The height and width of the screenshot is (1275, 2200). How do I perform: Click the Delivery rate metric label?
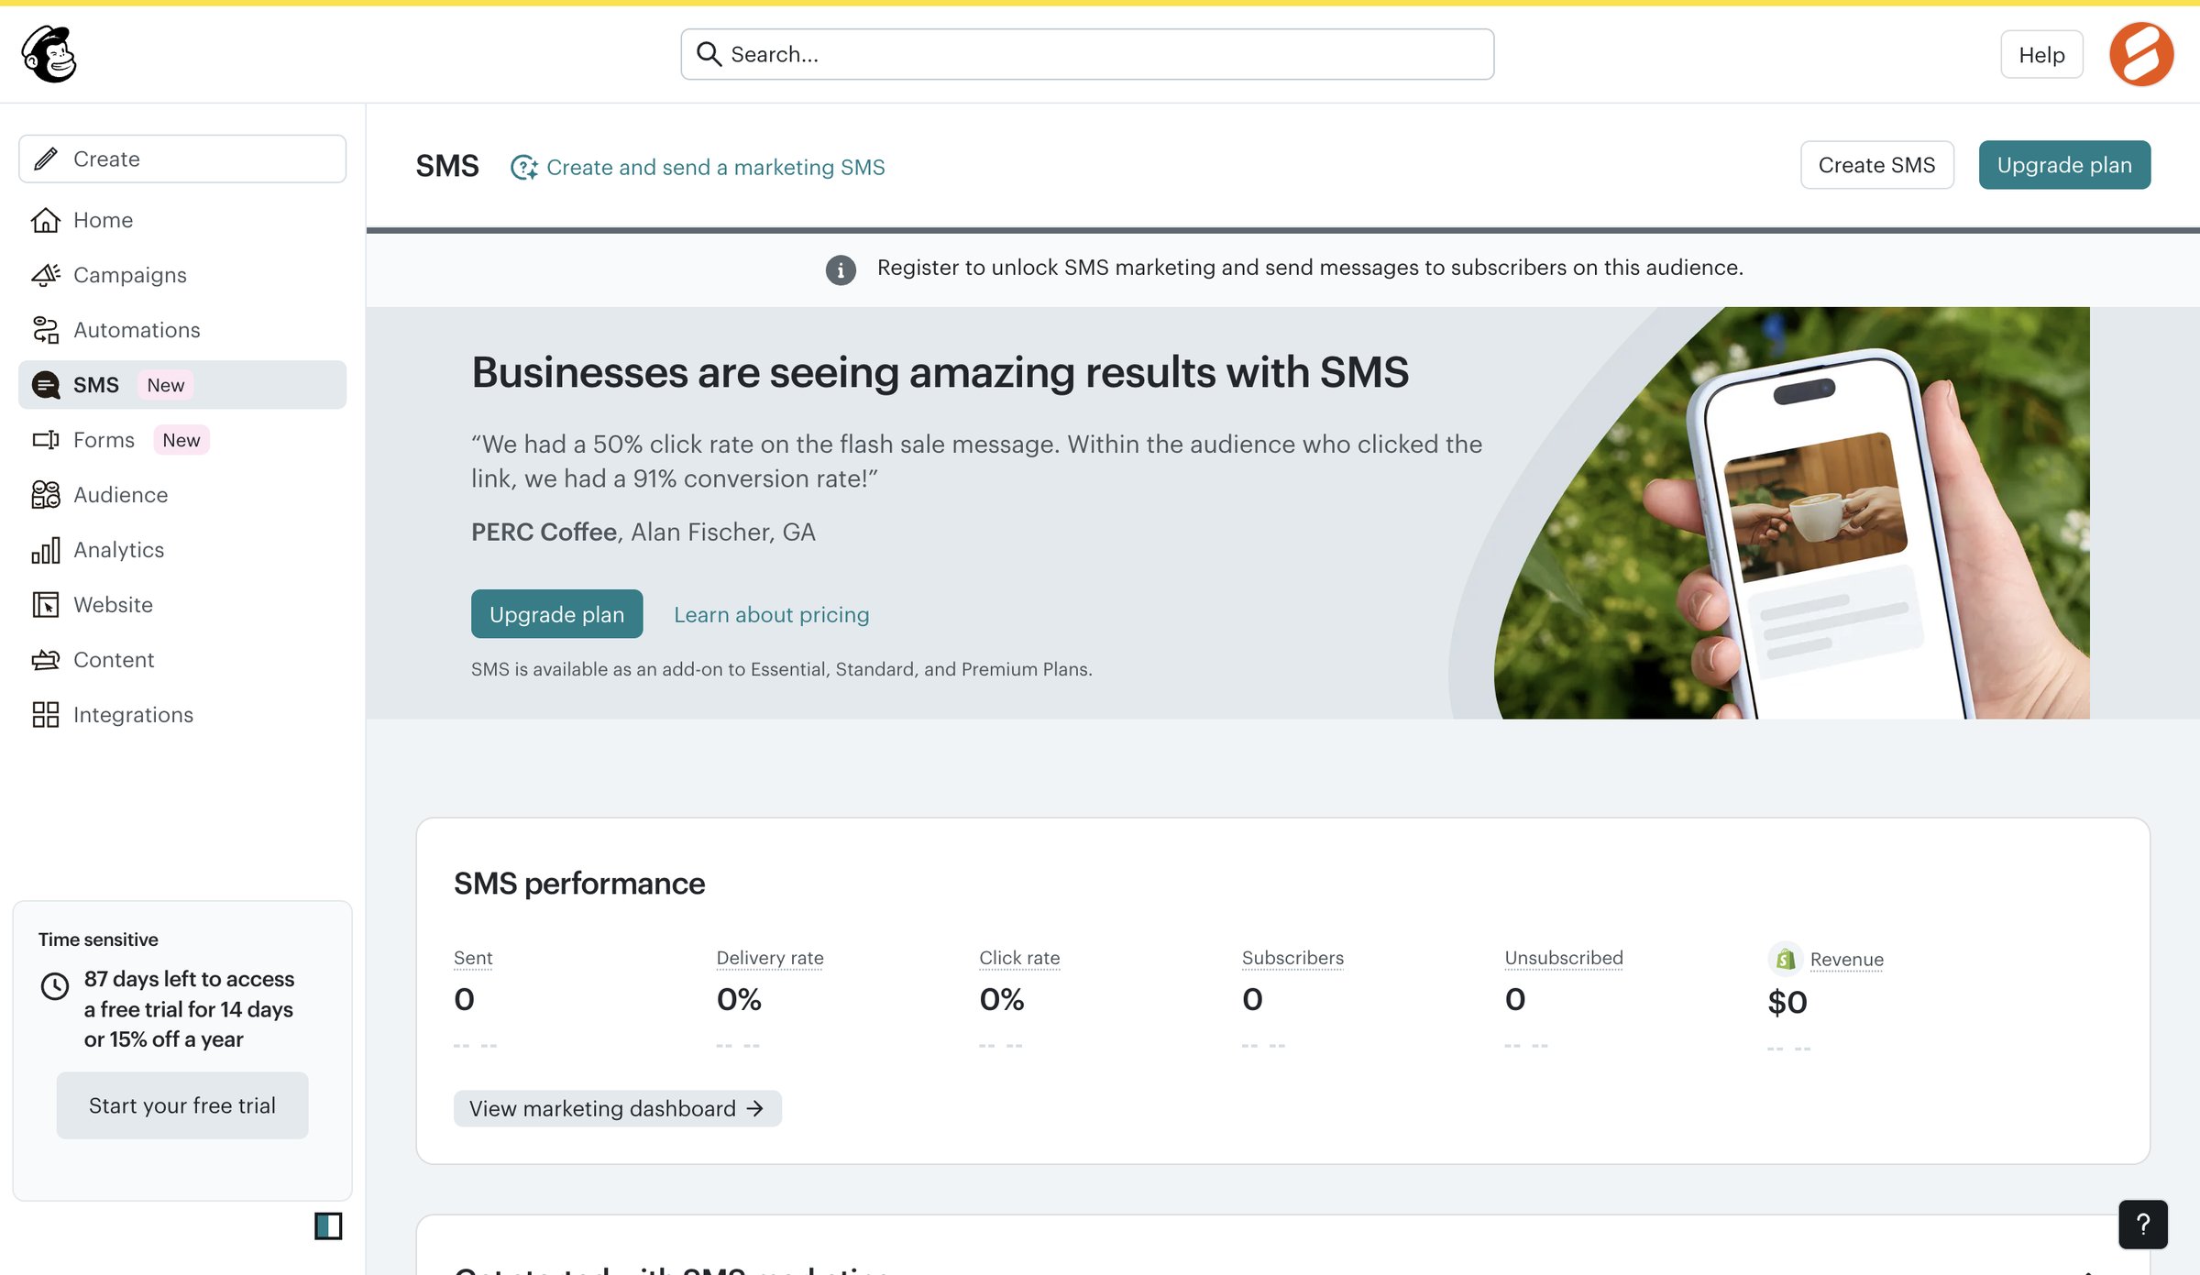(770, 958)
